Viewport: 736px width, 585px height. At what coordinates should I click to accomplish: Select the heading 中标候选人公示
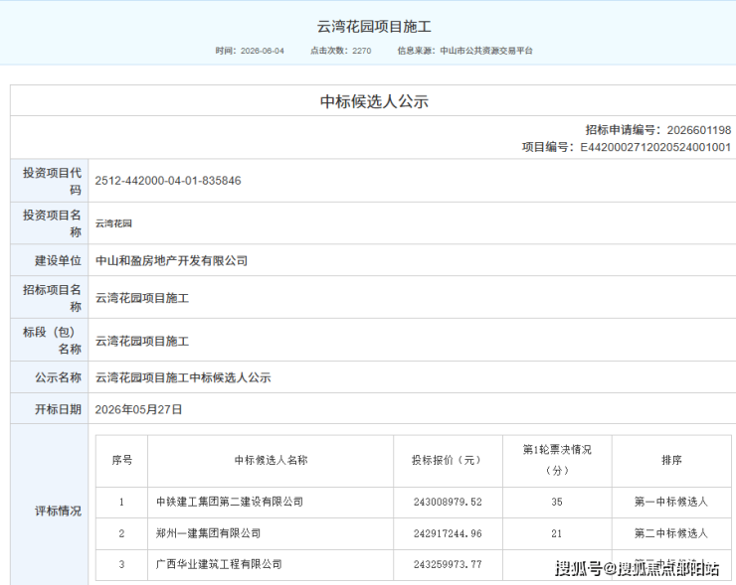(x=374, y=101)
